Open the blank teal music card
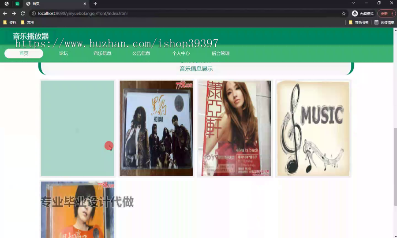This screenshot has width=397, height=238. click(x=78, y=128)
